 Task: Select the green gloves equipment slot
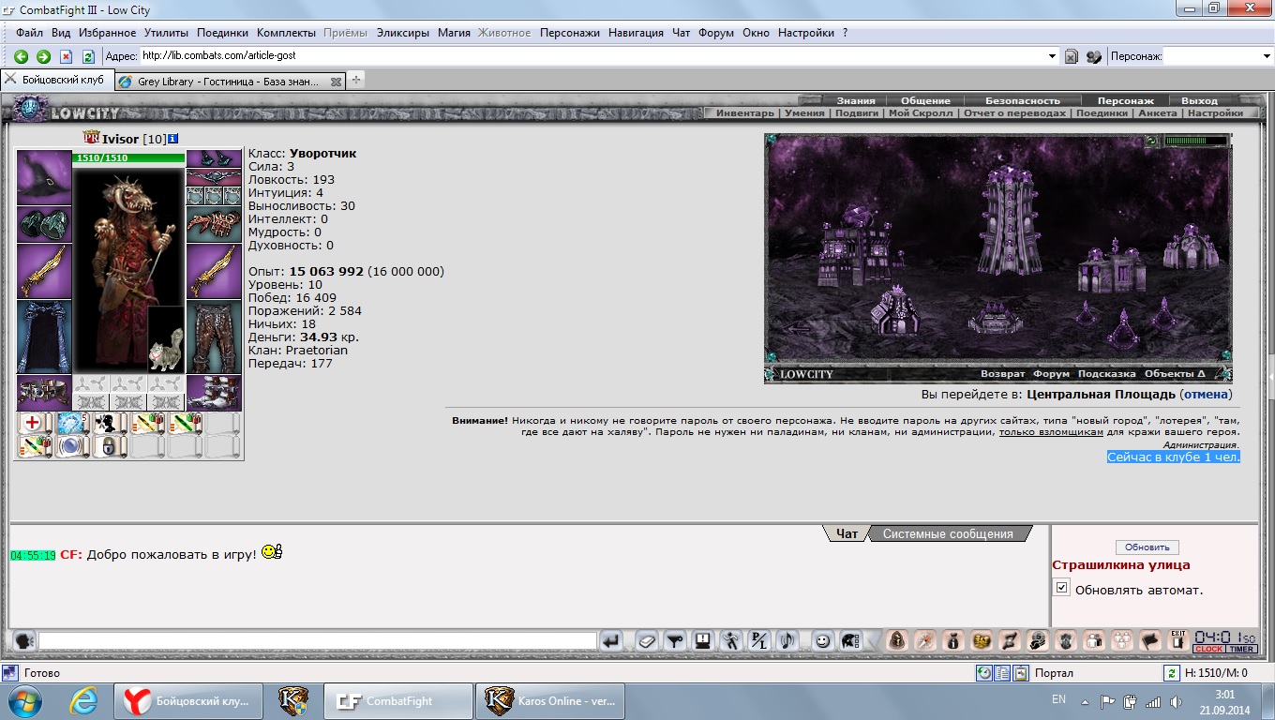click(x=44, y=225)
